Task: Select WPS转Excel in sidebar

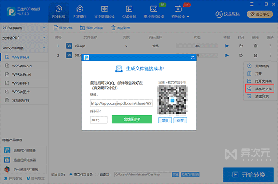Action: 25,75
